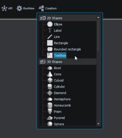
Task: Select the Cuboid icon
Action: coord(50,80)
